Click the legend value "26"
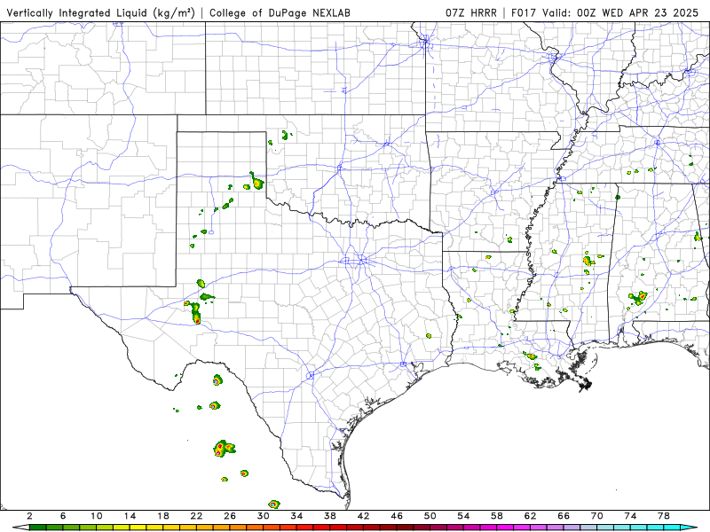Screen dimensions: 710x532 tap(230, 516)
